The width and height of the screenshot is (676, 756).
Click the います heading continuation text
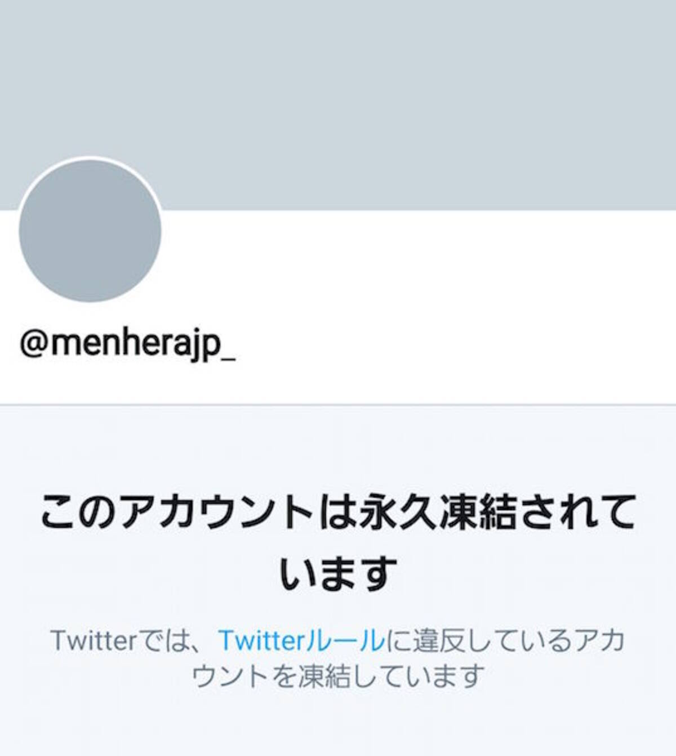pos(338,573)
